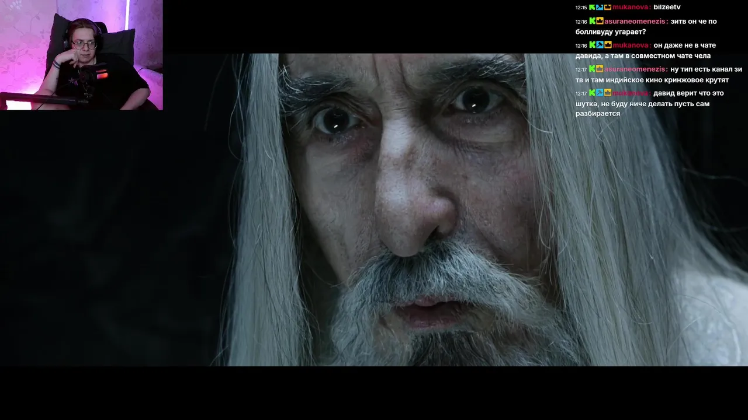Screen dimensions: 748x420
Task: Click the gold crown badge on mukanova's 12:15 message
Action: (608, 7)
